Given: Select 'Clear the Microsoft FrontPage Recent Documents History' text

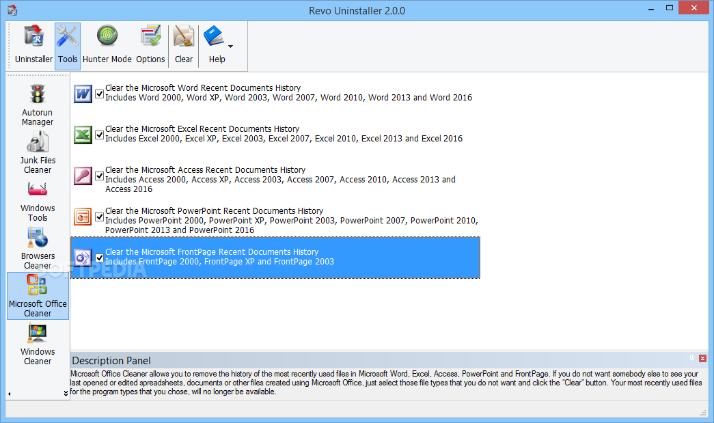Looking at the screenshot, I should [x=212, y=251].
